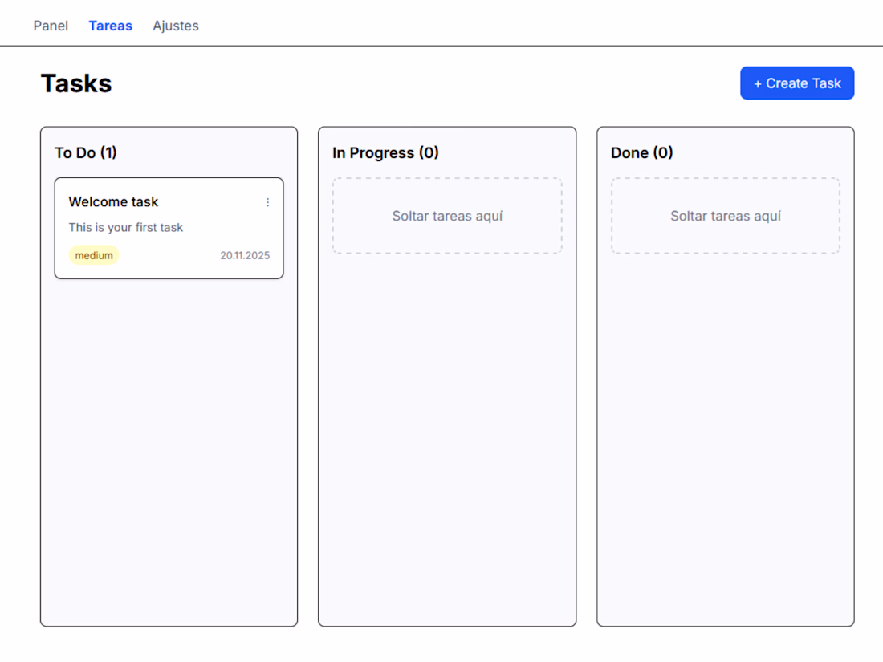Click the medium priority badge
The height and width of the screenshot is (662, 883).
coord(94,256)
